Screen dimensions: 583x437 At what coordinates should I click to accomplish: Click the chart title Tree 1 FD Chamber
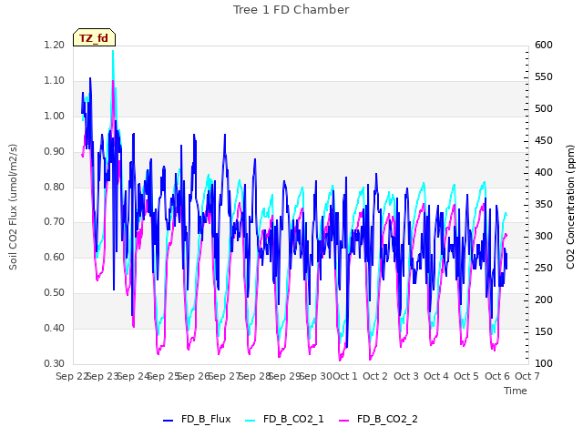click(291, 10)
